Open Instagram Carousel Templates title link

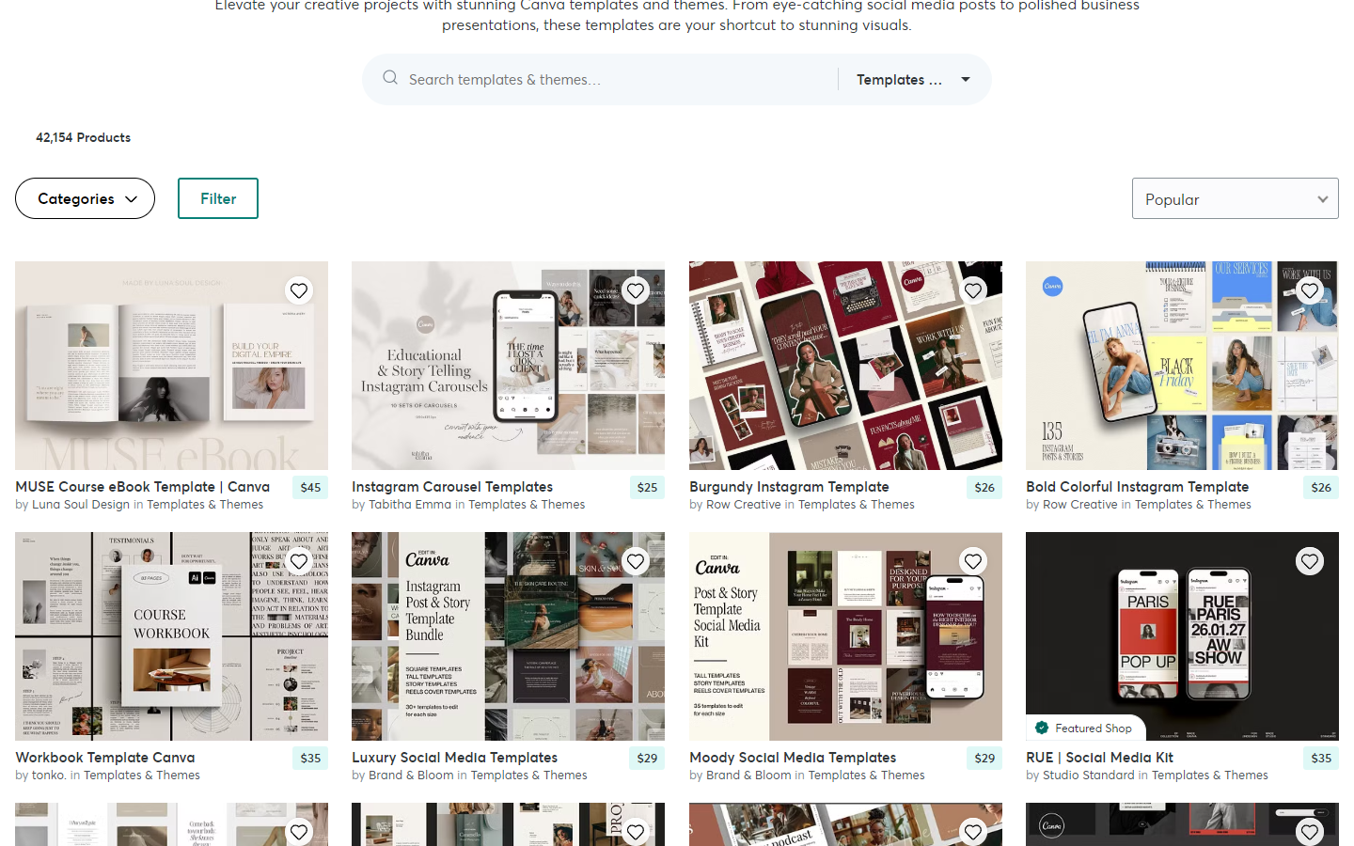[452, 487]
